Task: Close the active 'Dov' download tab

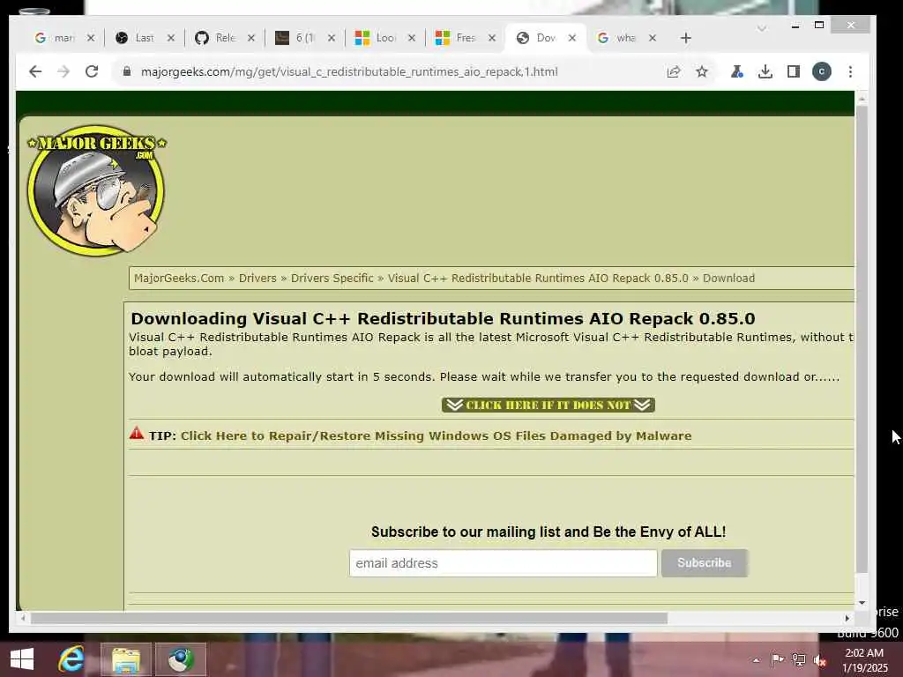Action: point(571,38)
